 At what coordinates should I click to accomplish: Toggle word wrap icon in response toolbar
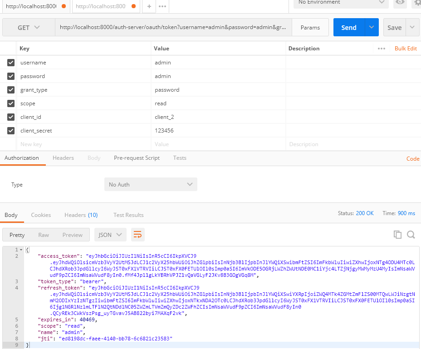click(138, 235)
